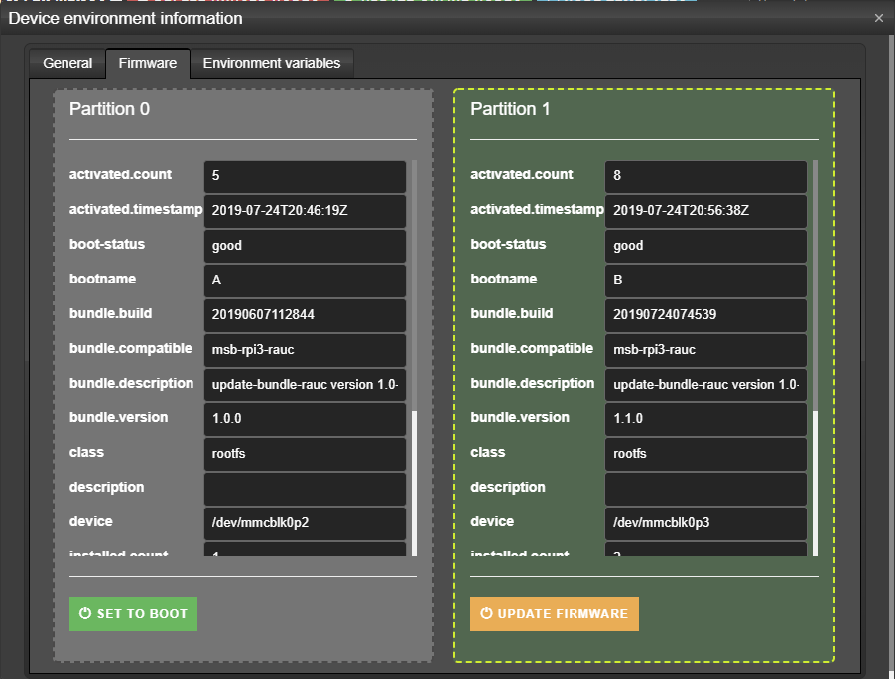Click the power icon on SET TO BOOT
The height and width of the screenshot is (679, 895).
pos(85,613)
